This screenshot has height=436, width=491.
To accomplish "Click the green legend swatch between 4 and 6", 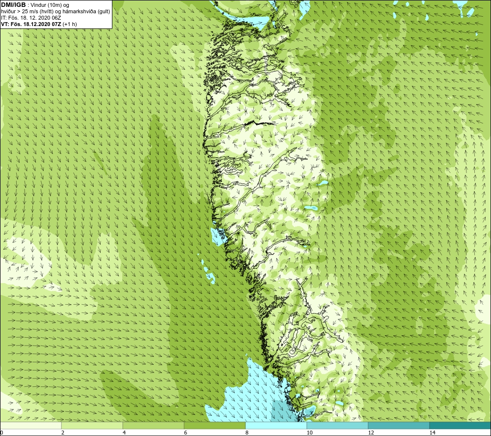I will pos(153,425).
